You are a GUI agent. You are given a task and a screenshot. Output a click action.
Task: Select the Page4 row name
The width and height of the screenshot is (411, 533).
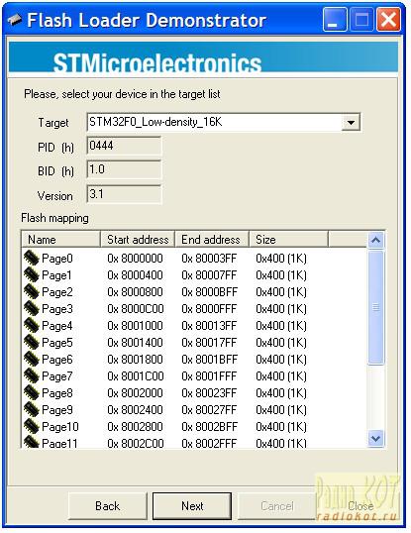57,326
